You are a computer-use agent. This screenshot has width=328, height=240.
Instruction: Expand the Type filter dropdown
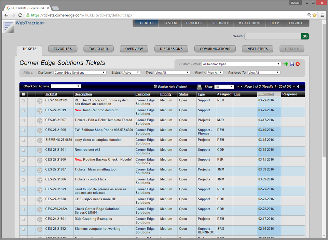(x=172, y=73)
